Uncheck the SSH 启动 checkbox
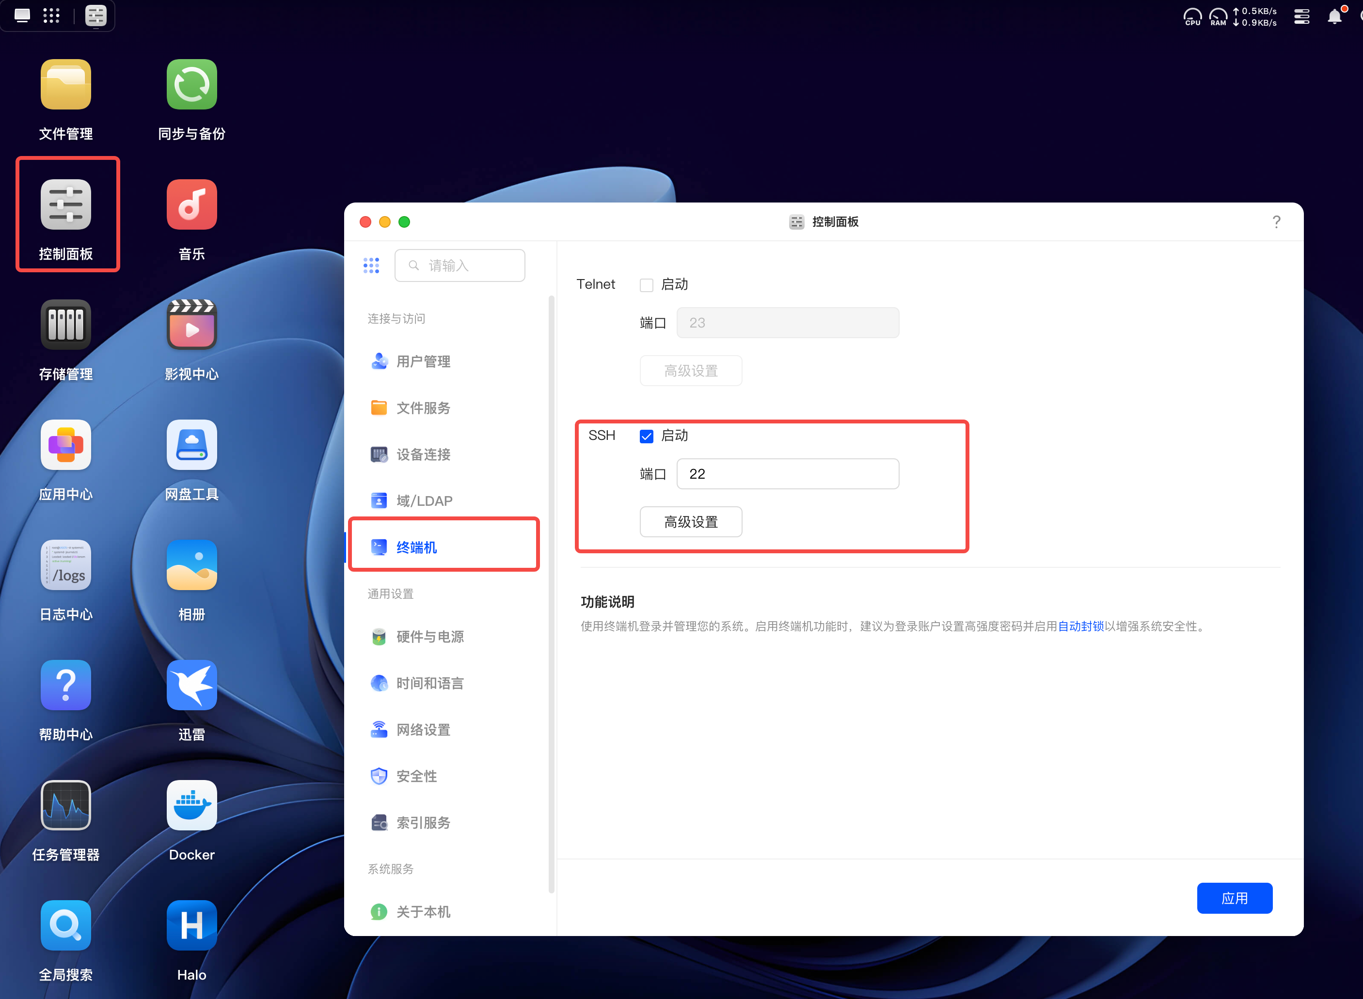The width and height of the screenshot is (1363, 999). [646, 436]
